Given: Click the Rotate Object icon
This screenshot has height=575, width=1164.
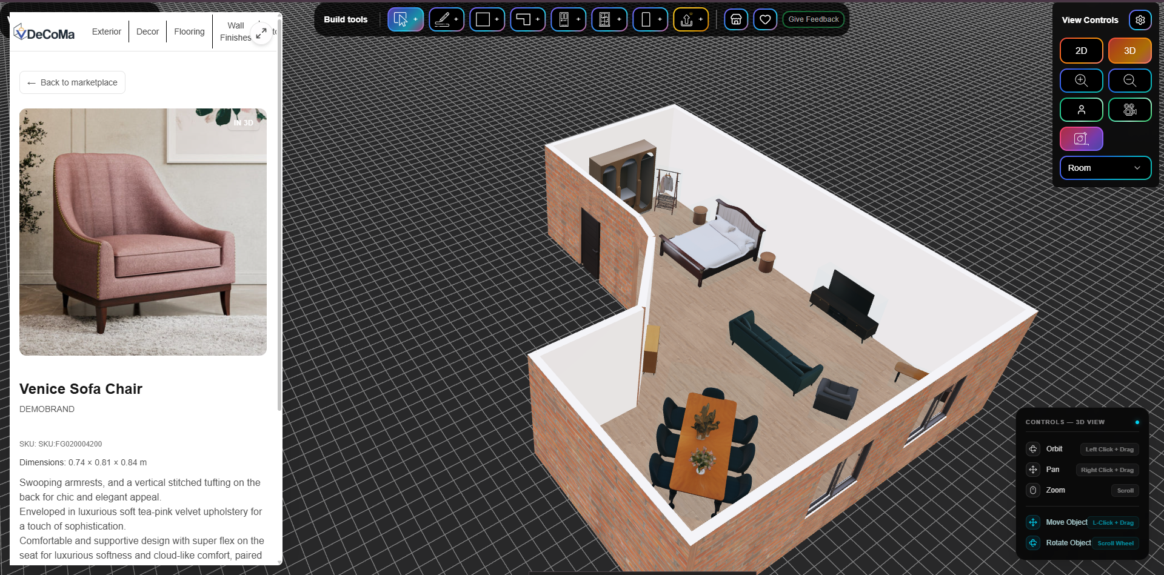Looking at the screenshot, I should tap(1033, 543).
